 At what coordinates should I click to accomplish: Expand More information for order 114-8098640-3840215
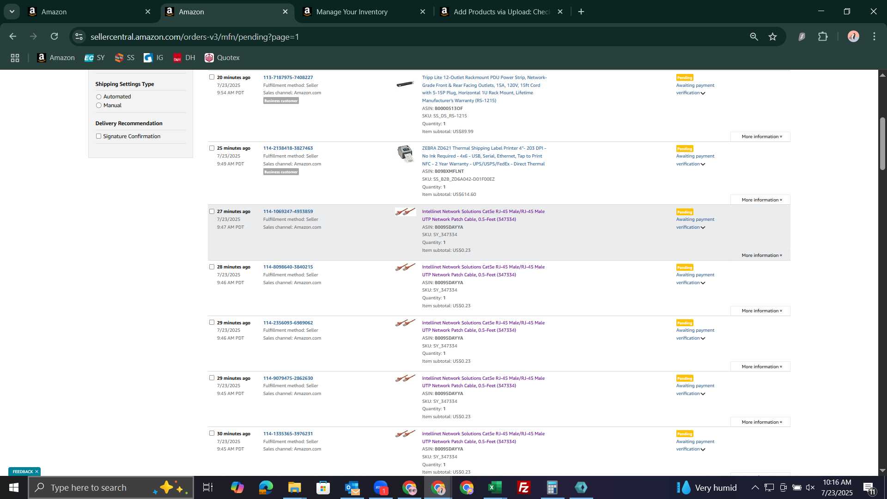[x=760, y=311]
